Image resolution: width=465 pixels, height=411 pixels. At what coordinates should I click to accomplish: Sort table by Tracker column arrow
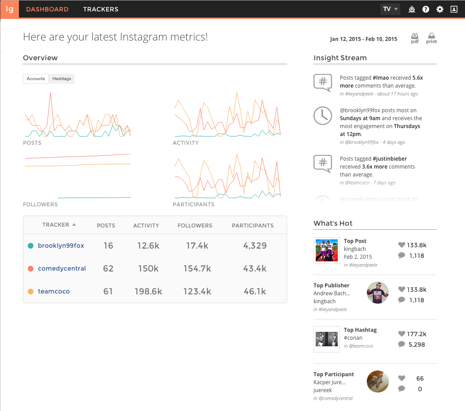click(74, 225)
